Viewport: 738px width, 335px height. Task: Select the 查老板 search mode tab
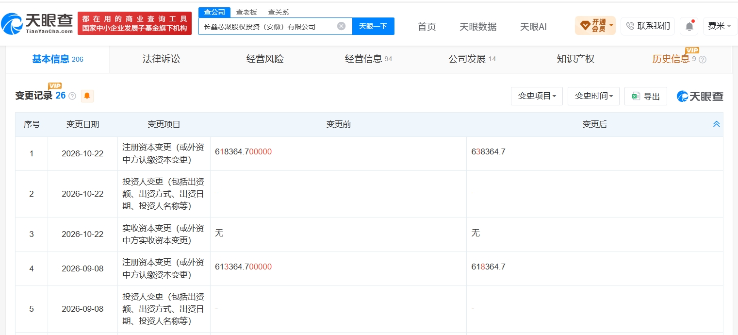click(x=246, y=12)
